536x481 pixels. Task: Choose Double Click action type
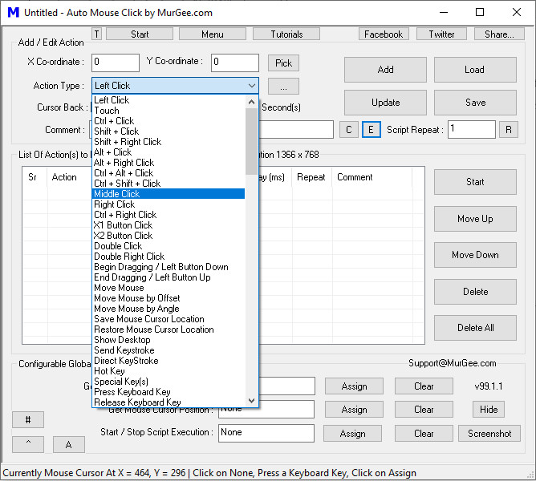(x=169, y=246)
